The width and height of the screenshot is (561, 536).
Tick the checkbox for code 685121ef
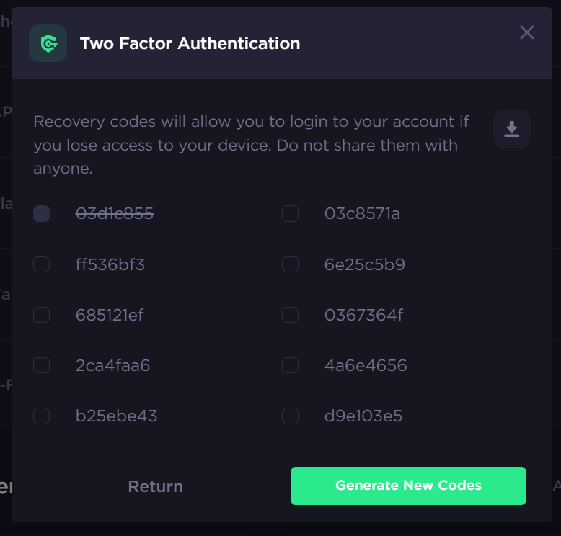point(42,315)
